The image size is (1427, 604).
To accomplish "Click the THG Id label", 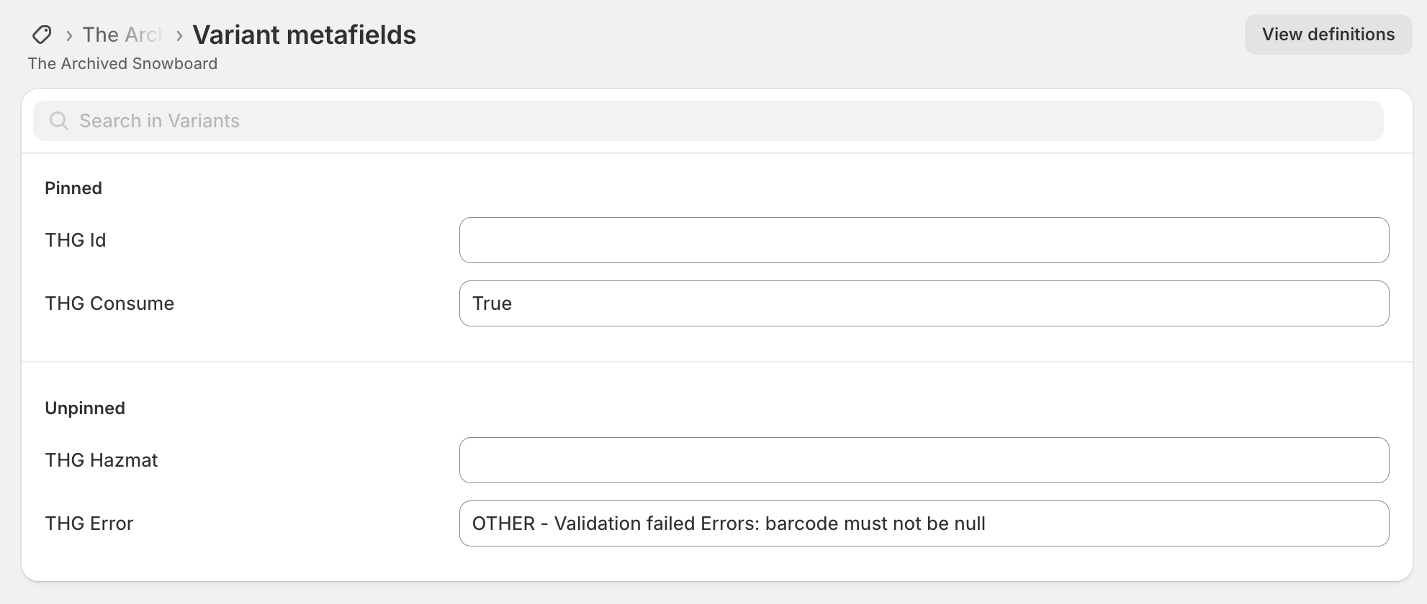I will coord(76,240).
